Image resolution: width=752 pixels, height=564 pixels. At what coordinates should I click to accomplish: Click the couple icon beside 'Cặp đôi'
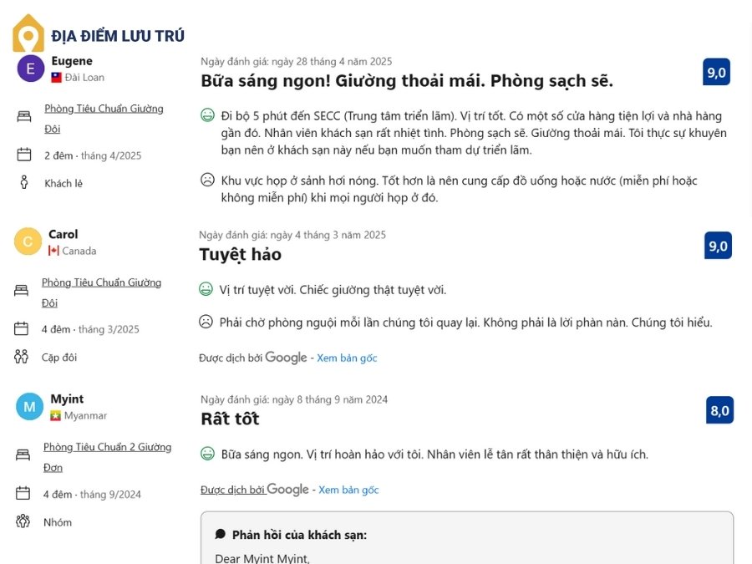click(x=22, y=357)
